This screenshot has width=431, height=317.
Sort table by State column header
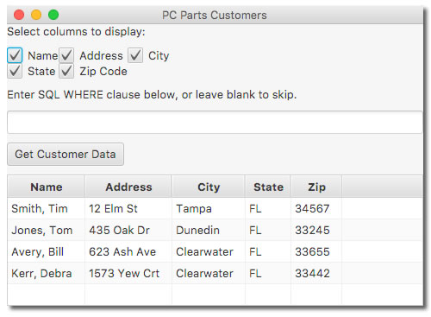268,187
